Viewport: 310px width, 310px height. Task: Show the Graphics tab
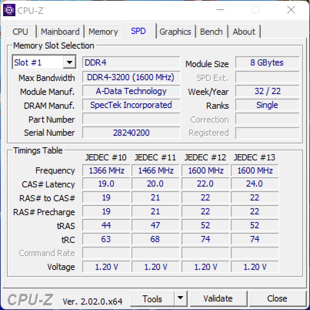[175, 32]
